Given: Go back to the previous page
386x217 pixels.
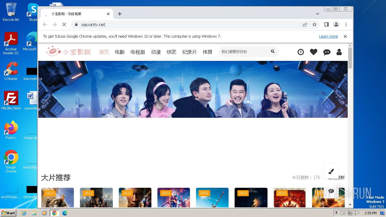Looking at the screenshot, I should 45,24.
